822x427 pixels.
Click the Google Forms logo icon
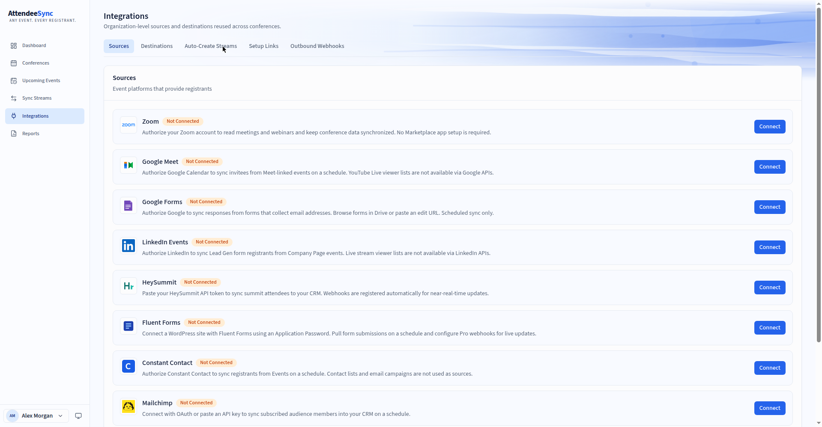pos(129,205)
